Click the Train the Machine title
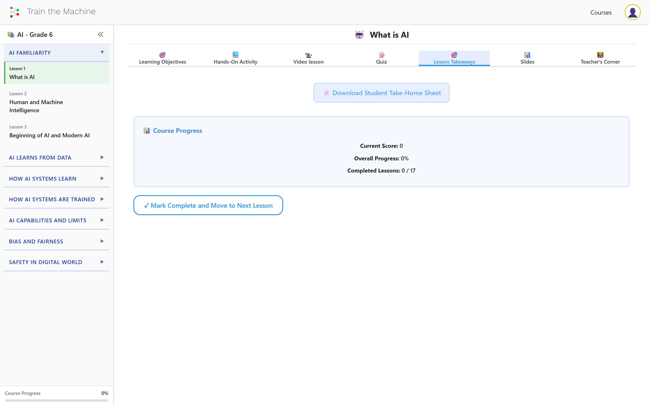The image size is (649, 405). coord(61,12)
